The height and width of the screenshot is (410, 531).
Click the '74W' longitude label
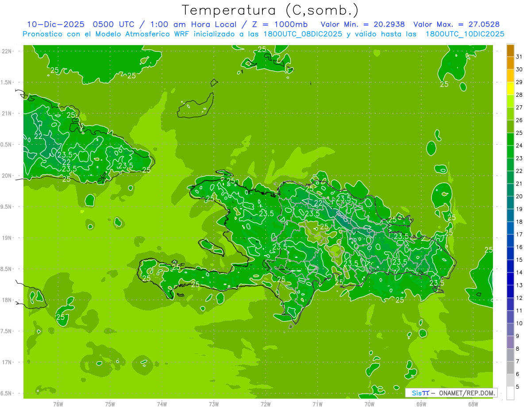[162, 404]
